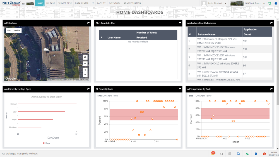
Task: Share the All Sites Map panel
Action: (x=88, y=23)
